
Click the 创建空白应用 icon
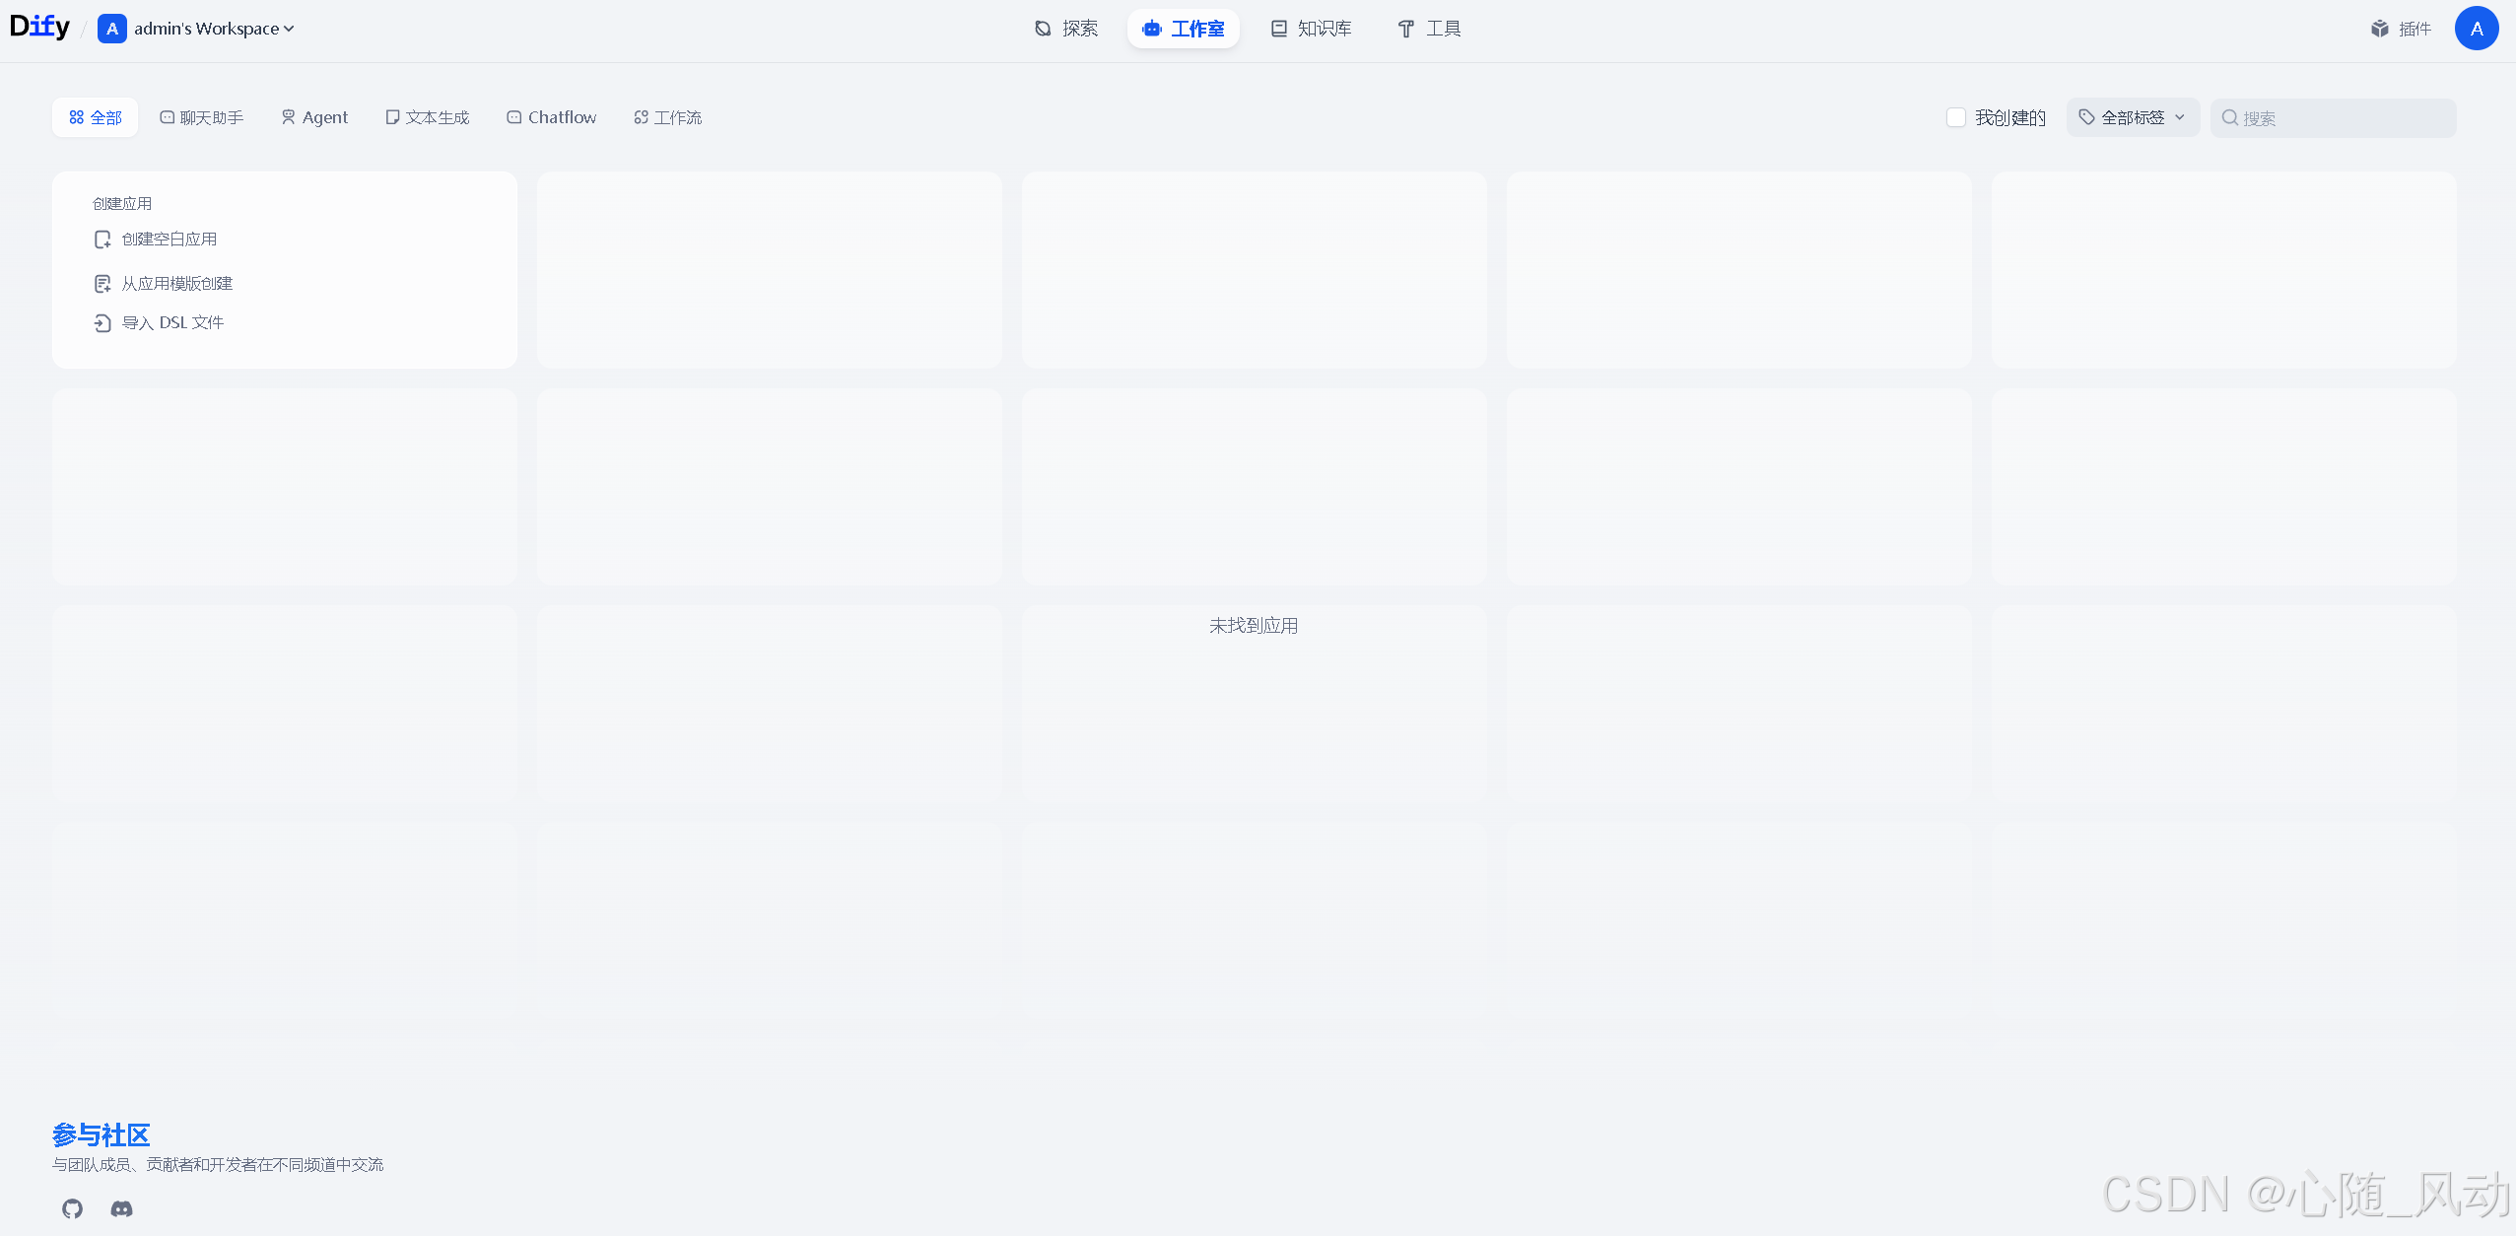pos(102,240)
